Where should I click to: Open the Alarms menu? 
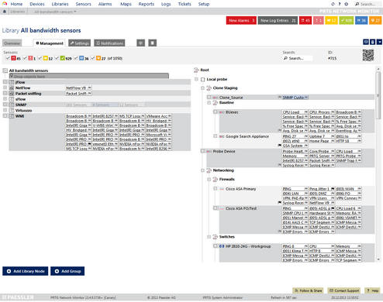click(105, 4)
